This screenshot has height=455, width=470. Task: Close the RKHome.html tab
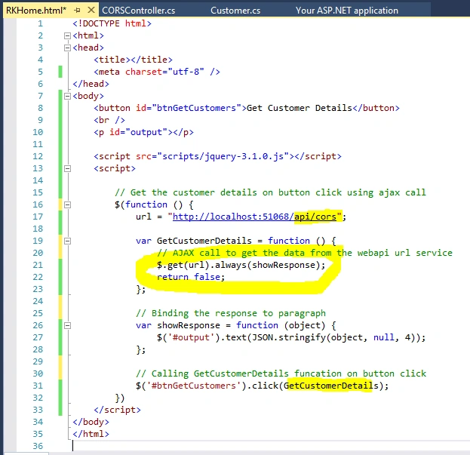coord(91,11)
